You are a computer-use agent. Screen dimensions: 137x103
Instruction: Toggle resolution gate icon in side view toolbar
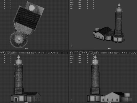point(98,53)
